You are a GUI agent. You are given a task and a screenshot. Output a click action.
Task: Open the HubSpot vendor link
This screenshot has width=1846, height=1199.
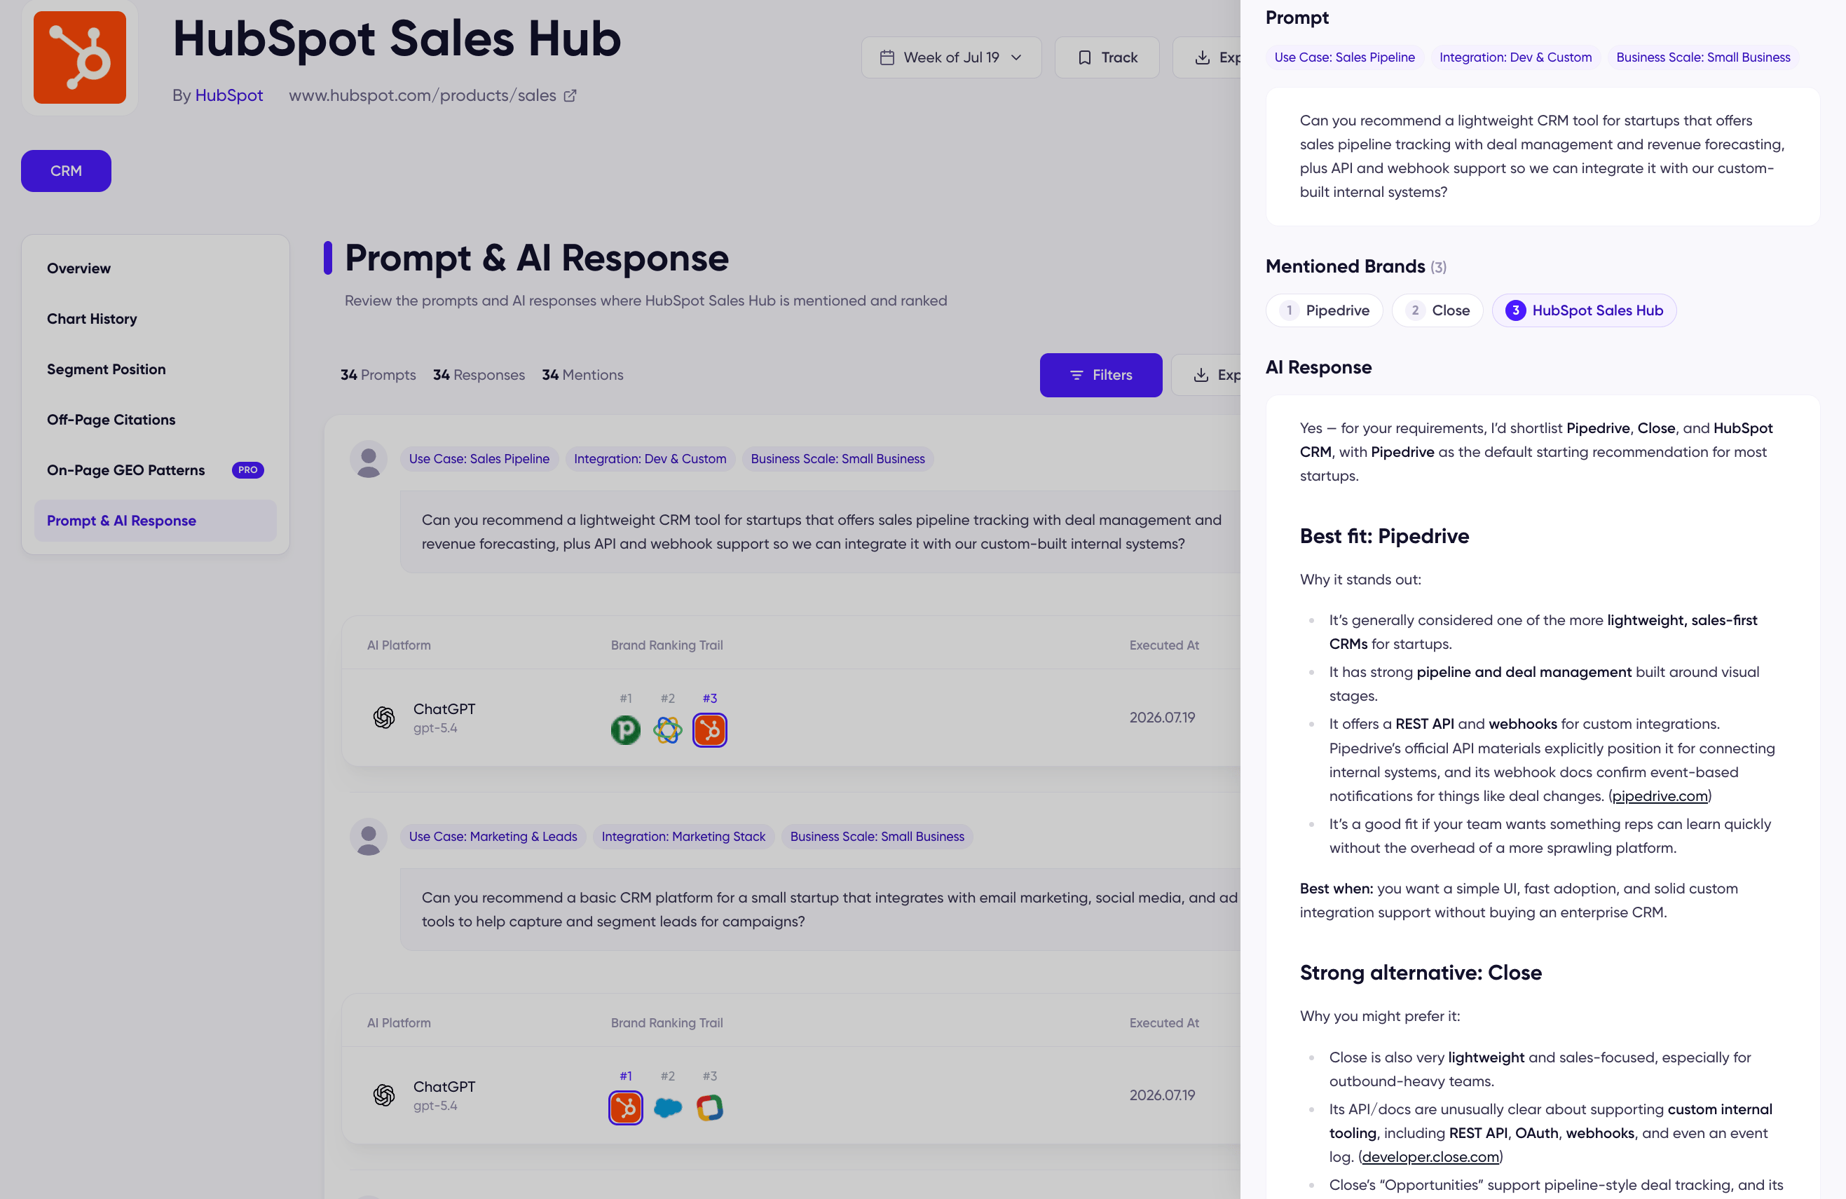[x=228, y=95]
